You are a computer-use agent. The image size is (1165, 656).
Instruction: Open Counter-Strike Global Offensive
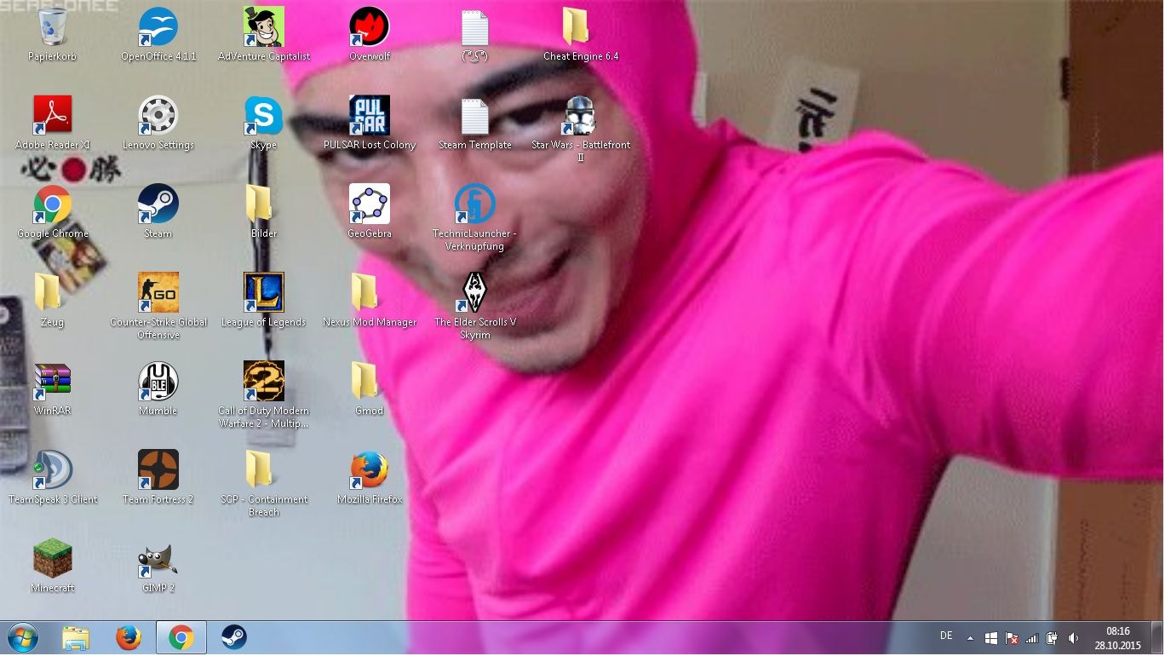pyautogui.click(x=158, y=294)
